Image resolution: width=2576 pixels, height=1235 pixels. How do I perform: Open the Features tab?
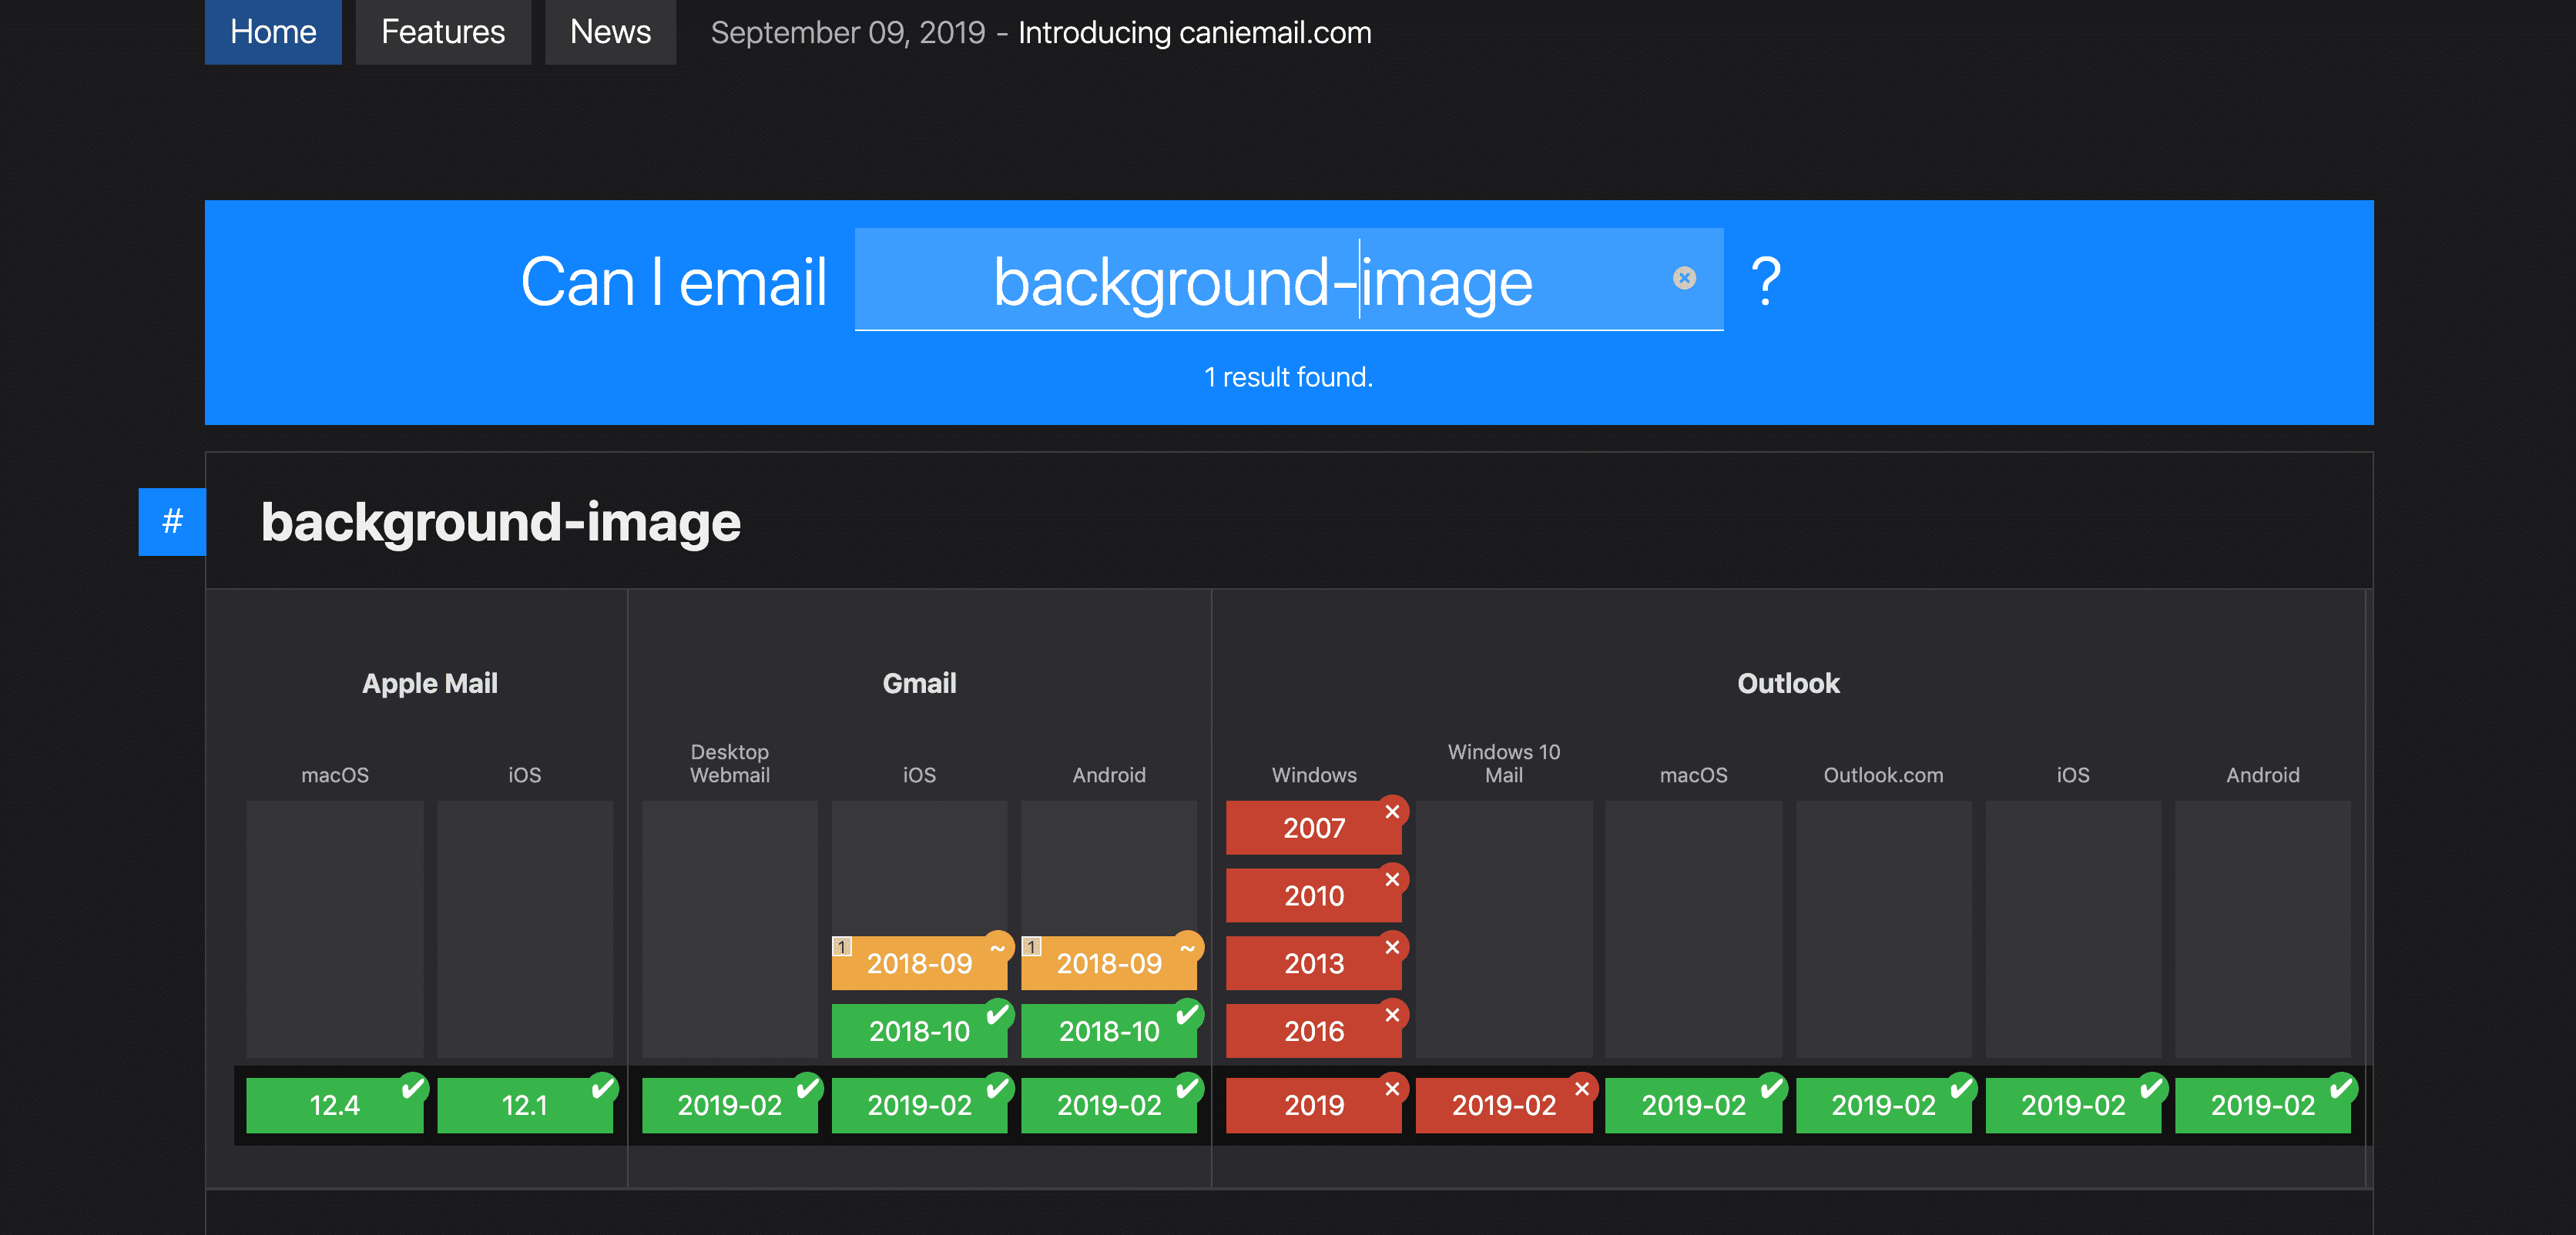[x=443, y=32]
